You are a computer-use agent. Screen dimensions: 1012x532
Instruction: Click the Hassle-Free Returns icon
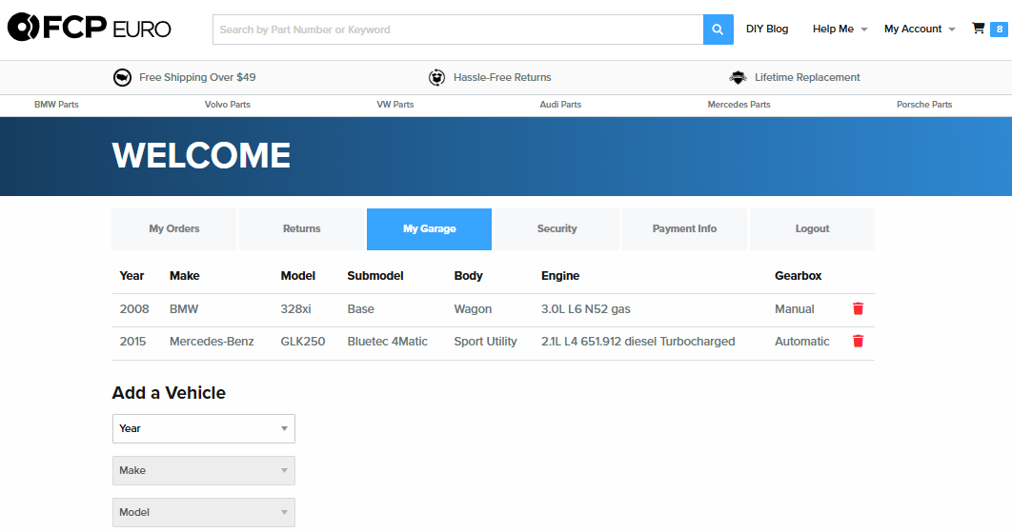click(436, 78)
